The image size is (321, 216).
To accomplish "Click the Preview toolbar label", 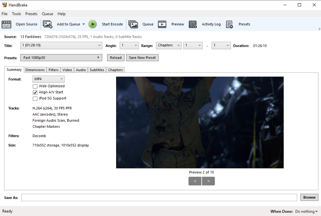I will 178,24.
